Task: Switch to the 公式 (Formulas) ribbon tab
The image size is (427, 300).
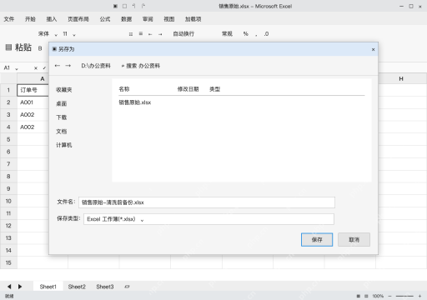Action: pos(105,19)
